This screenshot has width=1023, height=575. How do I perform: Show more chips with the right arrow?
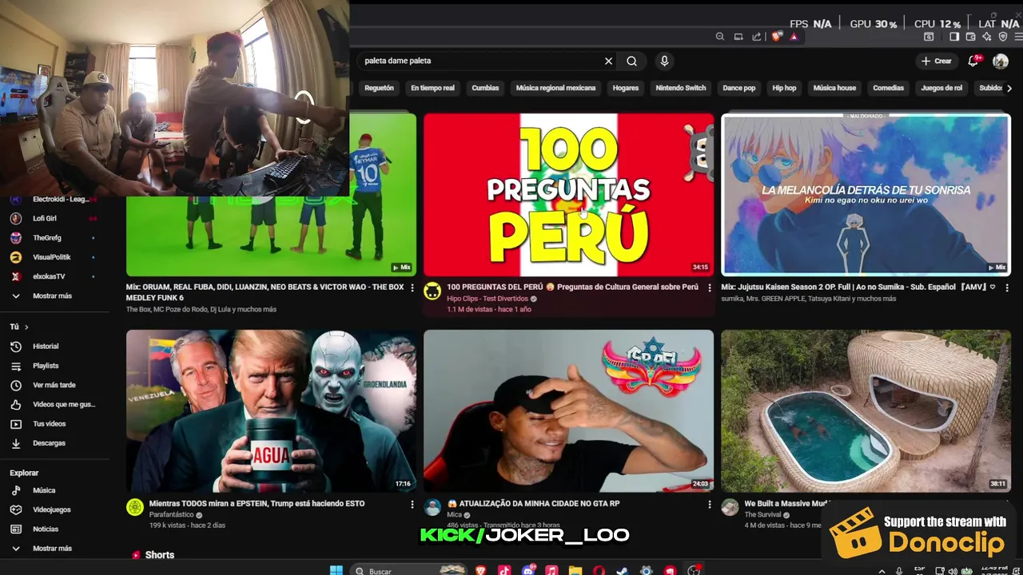click(1009, 88)
